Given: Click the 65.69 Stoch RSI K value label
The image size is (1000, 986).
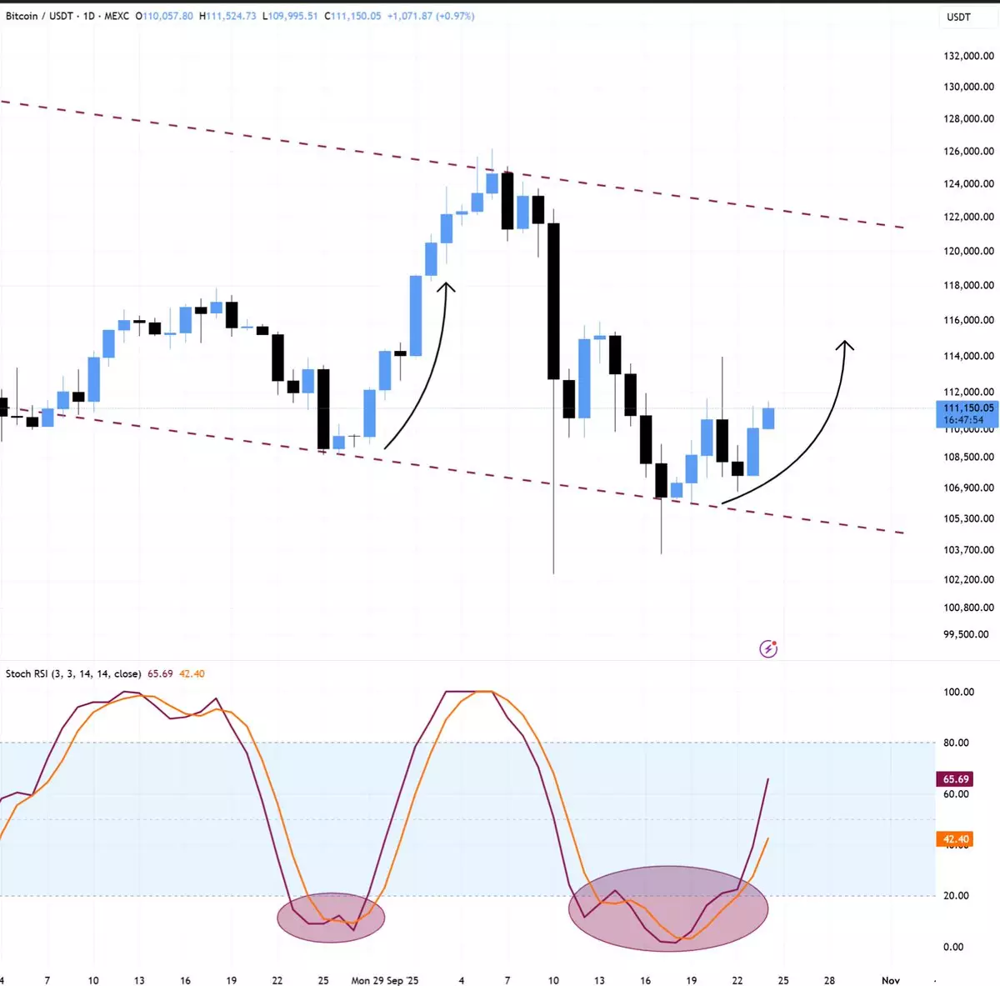Looking at the screenshot, I should (x=955, y=779).
